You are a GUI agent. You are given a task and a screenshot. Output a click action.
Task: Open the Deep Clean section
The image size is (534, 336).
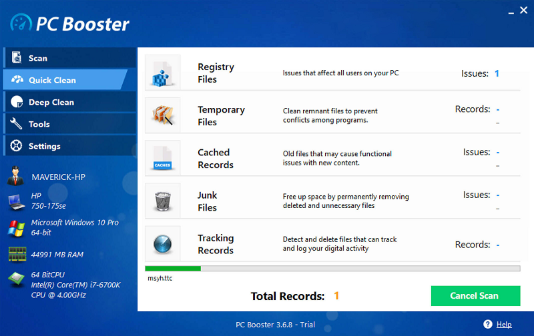(70, 102)
